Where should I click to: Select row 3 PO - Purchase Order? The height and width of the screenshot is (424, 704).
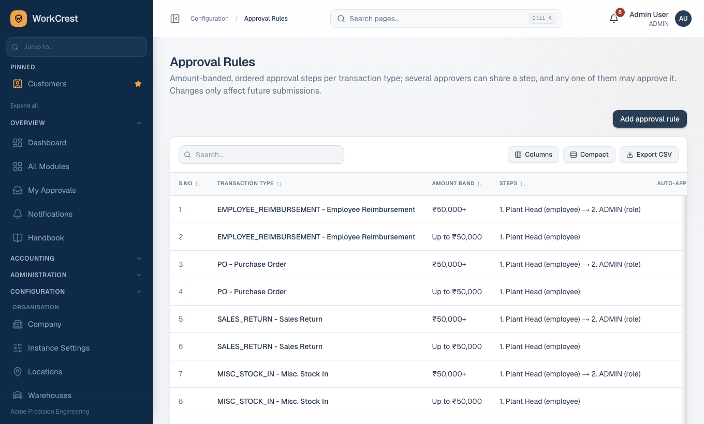pyautogui.click(x=429, y=264)
